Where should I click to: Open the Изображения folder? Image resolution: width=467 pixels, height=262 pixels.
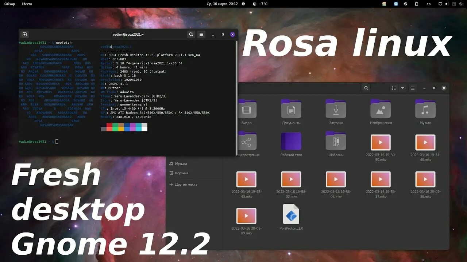pos(381,112)
